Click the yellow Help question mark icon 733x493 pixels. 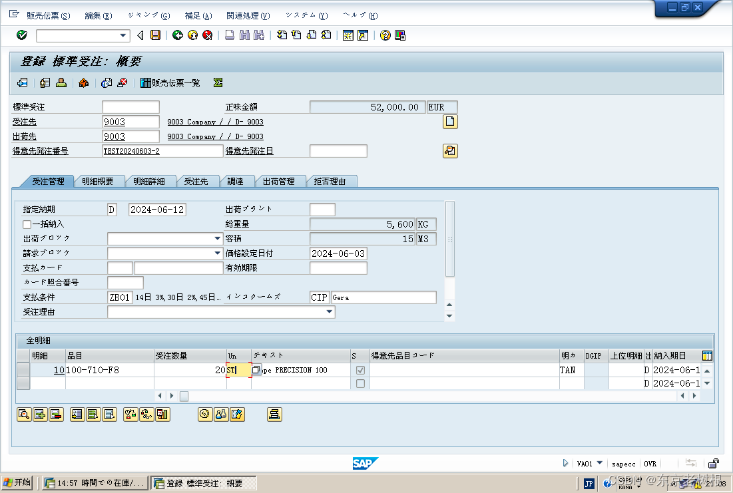(385, 35)
